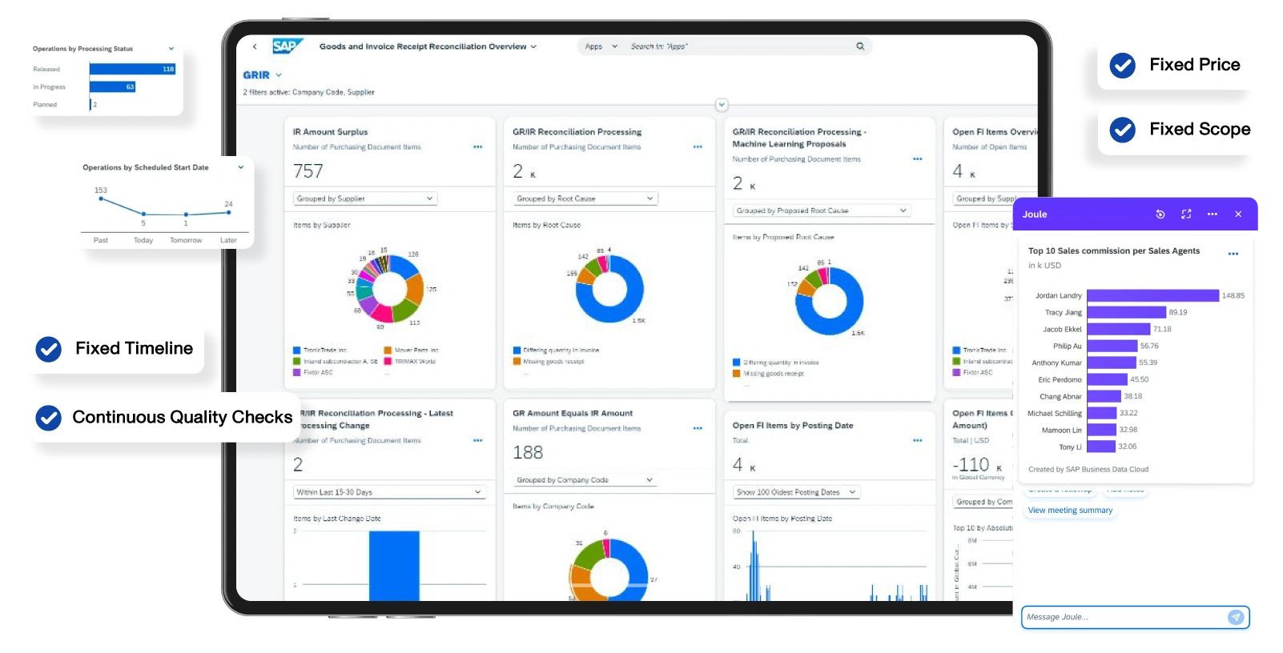
Task: Click the 757 value on IR Amount Surplus
Action: 308,171
